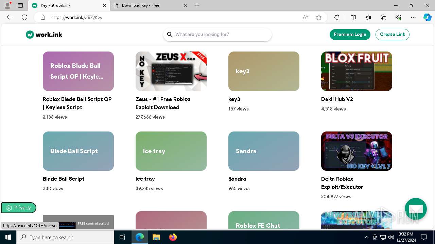
Task: Show hidden tray icons chevron
Action: tap(366, 237)
